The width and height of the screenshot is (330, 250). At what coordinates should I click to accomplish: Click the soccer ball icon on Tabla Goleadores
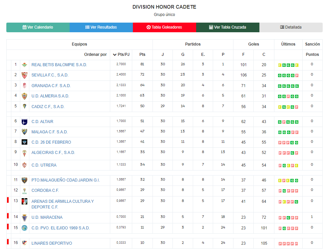pyautogui.click(x=149, y=27)
